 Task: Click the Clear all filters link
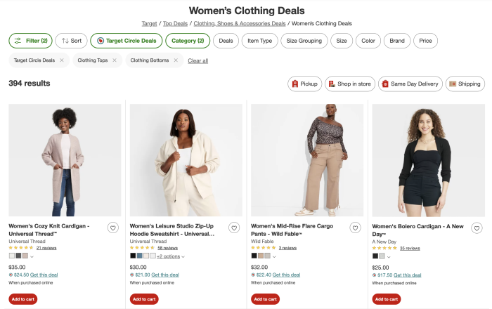pos(198,60)
